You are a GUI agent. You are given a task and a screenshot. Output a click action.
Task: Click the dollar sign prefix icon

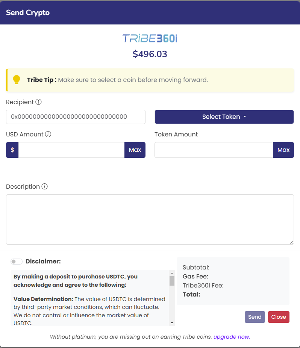(x=12, y=150)
